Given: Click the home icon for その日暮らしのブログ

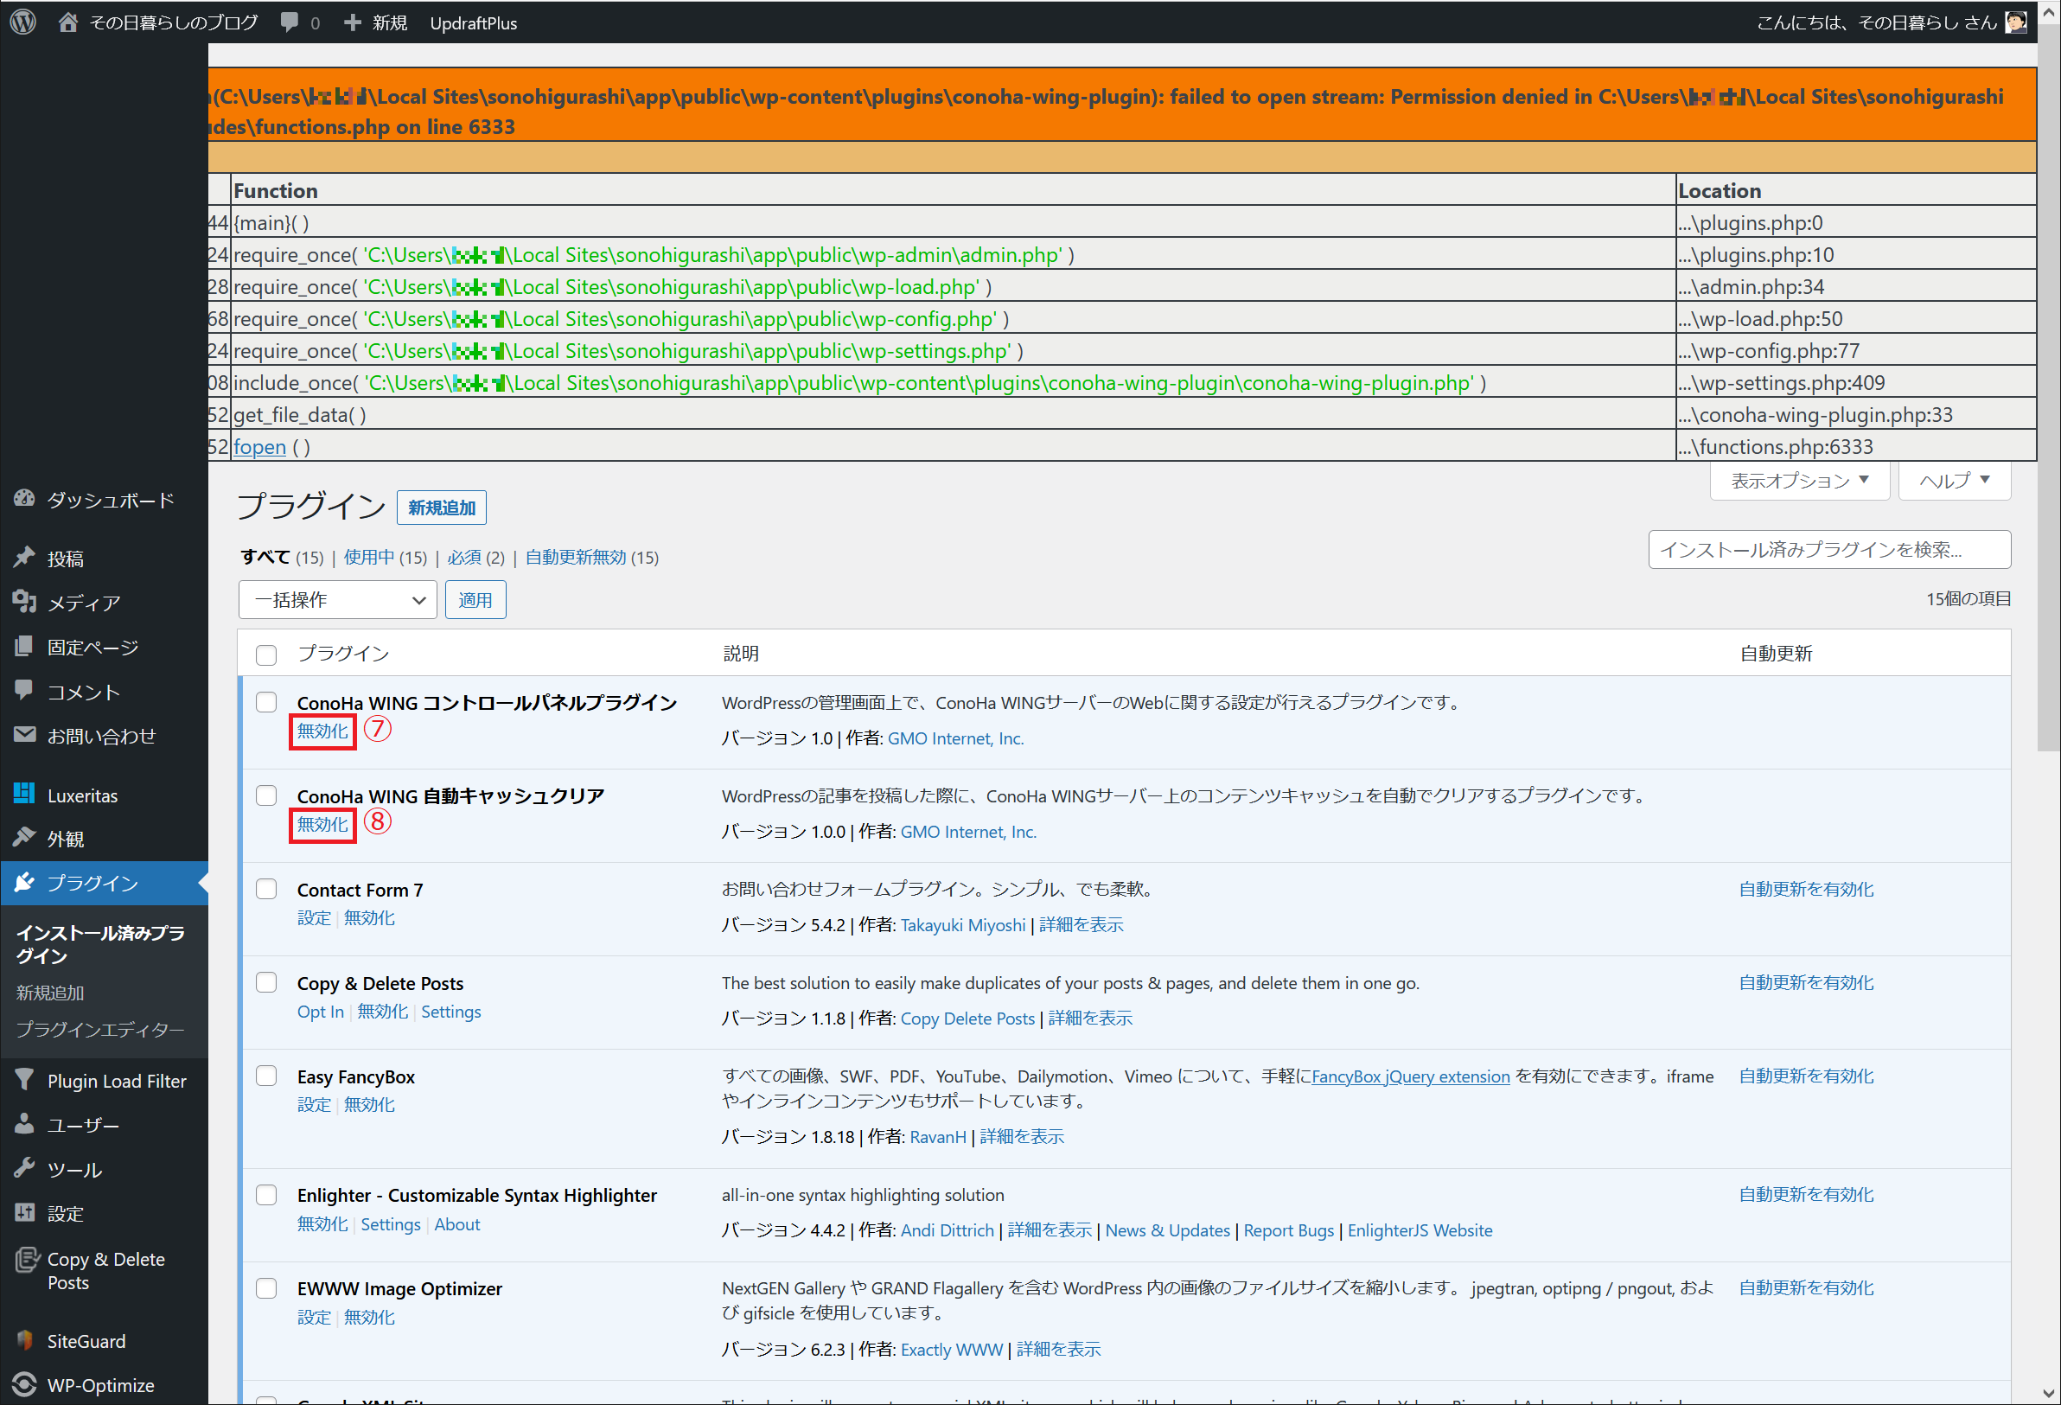Looking at the screenshot, I should tap(67, 22).
